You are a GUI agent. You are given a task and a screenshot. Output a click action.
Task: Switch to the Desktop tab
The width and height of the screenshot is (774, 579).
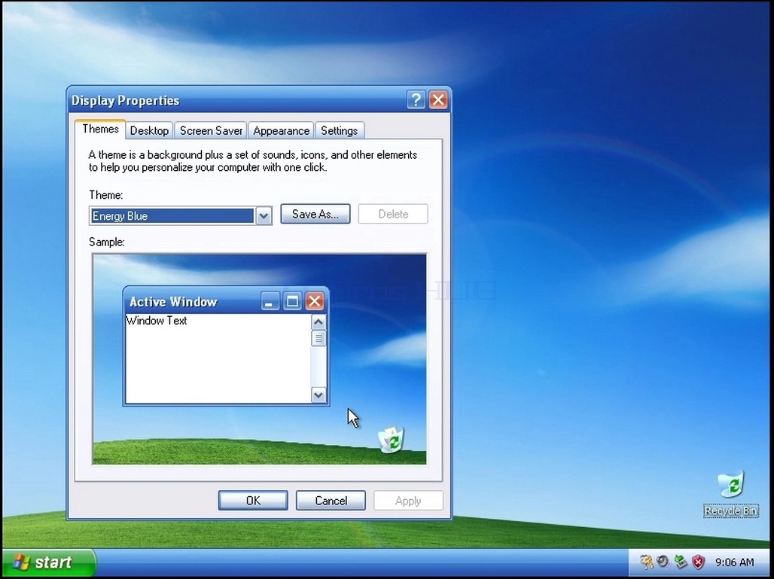pyautogui.click(x=149, y=131)
